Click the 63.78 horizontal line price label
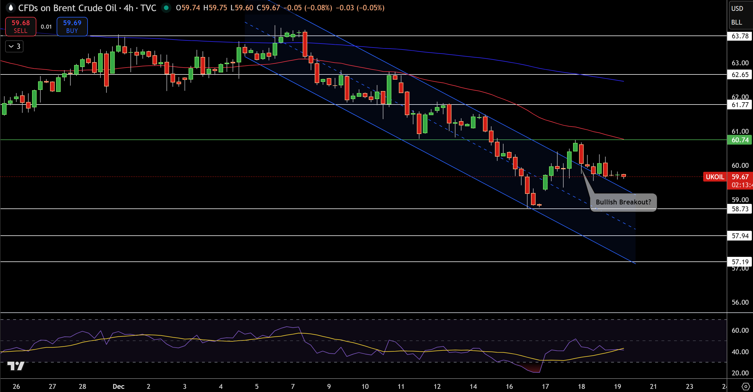This screenshot has width=753, height=392. pyautogui.click(x=740, y=36)
